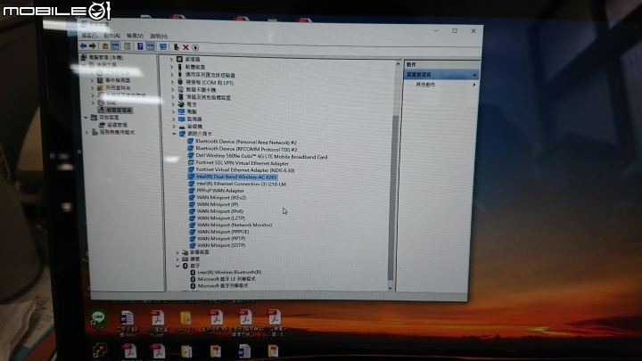Screen dimensions: 642x361
Task: Click the scan hardware changes monitor icon
Action: tap(163, 46)
